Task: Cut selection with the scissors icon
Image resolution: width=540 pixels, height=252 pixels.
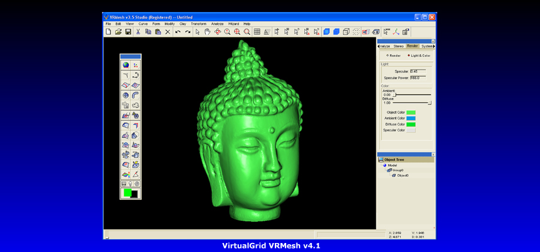Action: click(138, 32)
